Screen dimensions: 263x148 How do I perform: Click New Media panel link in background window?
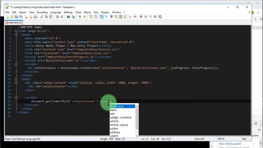coord(230,144)
